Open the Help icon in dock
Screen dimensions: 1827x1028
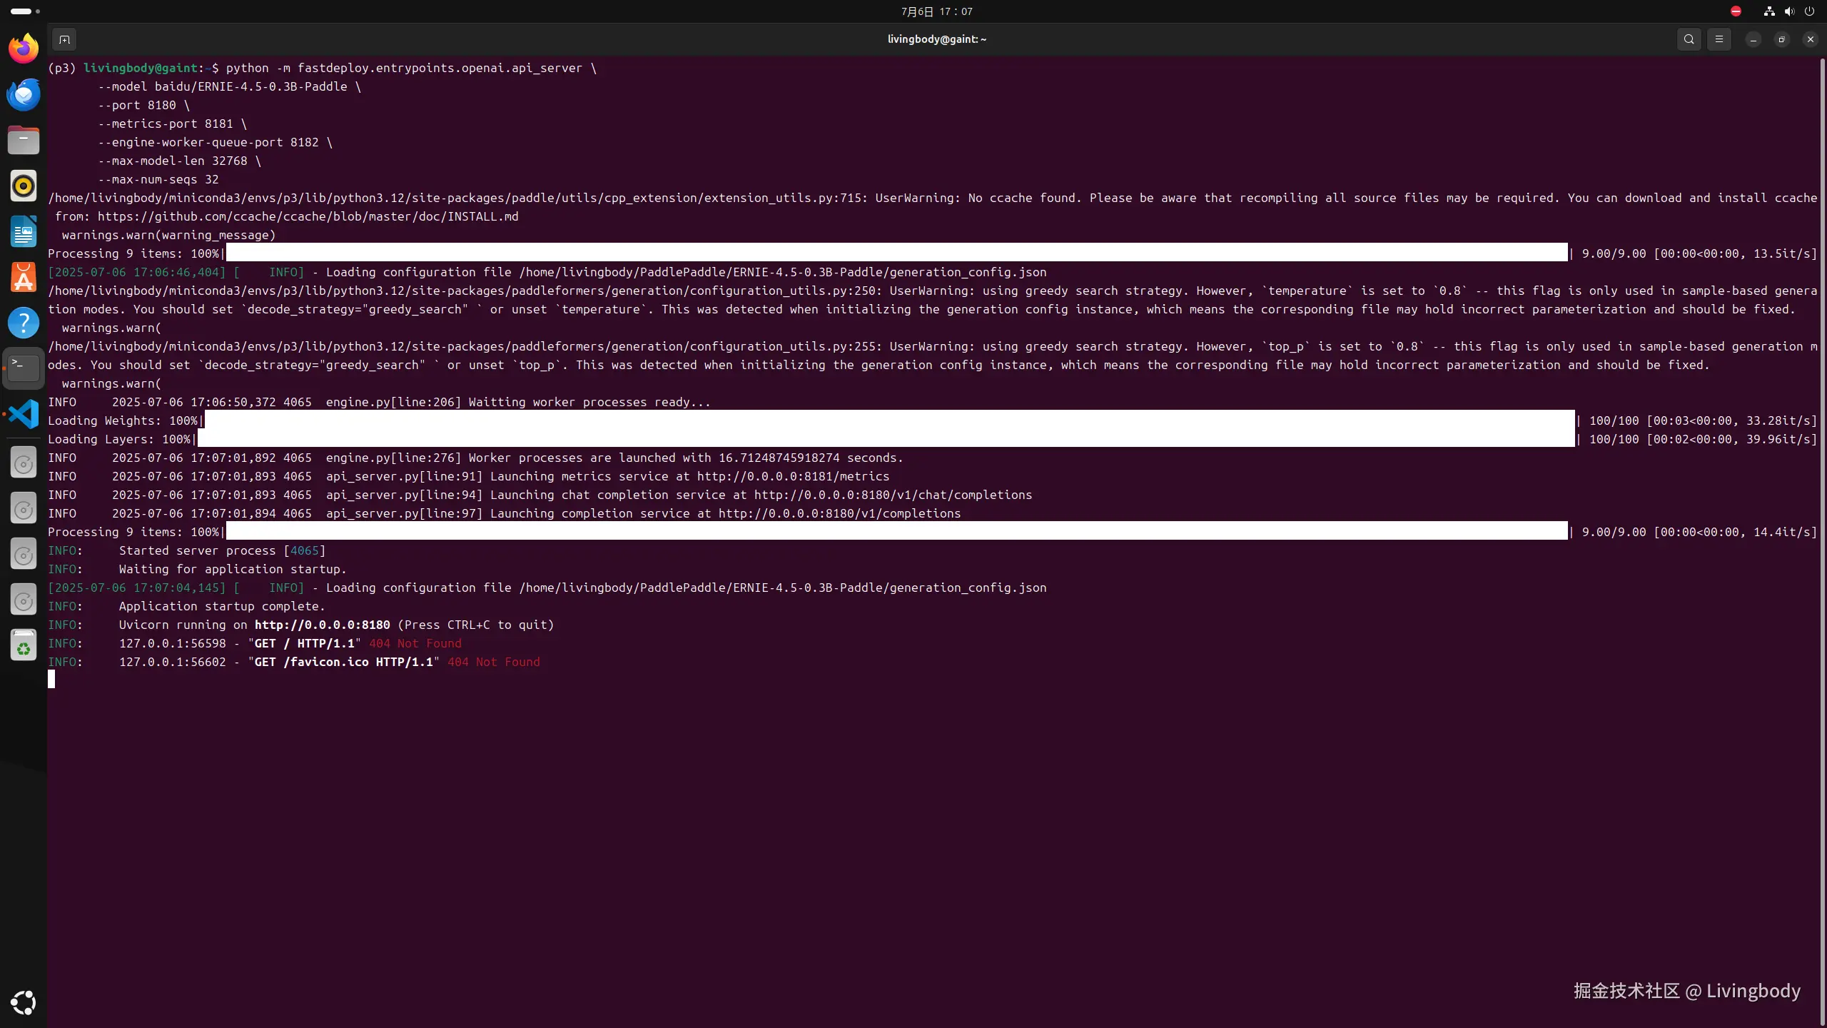24,323
